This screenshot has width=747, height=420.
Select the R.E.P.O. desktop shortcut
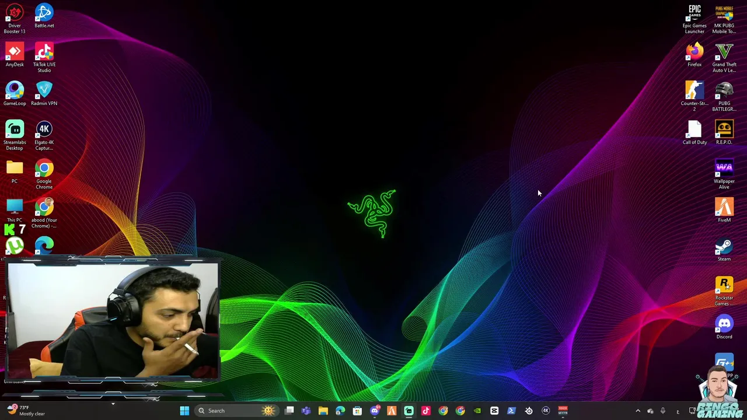point(724,132)
